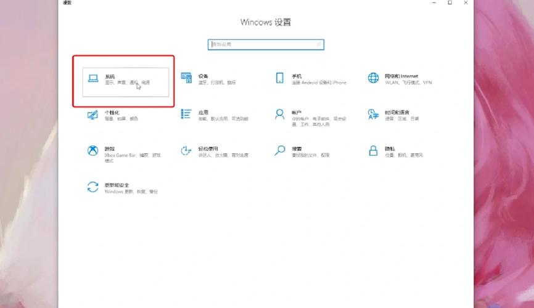Click the magnifier icon inside the search box
The image size is (534, 308).
tap(319, 44)
